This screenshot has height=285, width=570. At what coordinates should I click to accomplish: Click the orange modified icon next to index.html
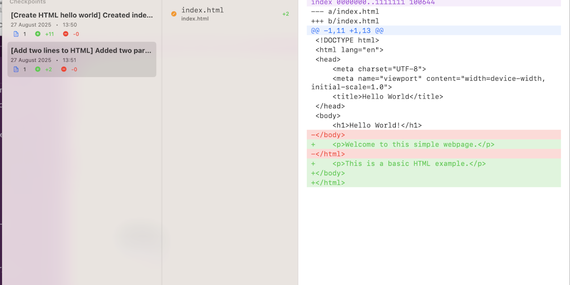coord(174,14)
